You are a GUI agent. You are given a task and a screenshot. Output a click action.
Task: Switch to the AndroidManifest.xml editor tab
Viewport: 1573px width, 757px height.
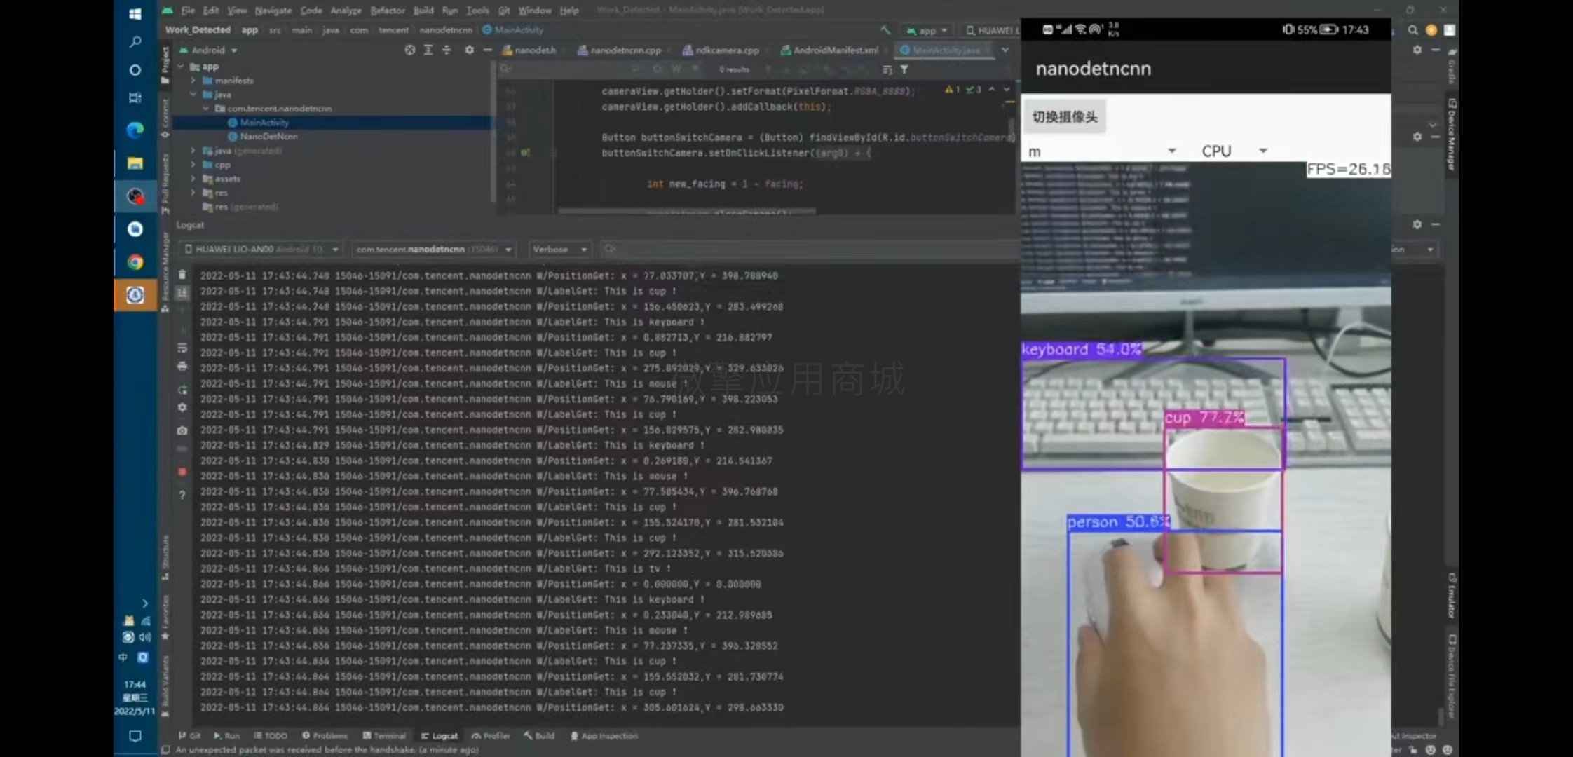coord(830,50)
